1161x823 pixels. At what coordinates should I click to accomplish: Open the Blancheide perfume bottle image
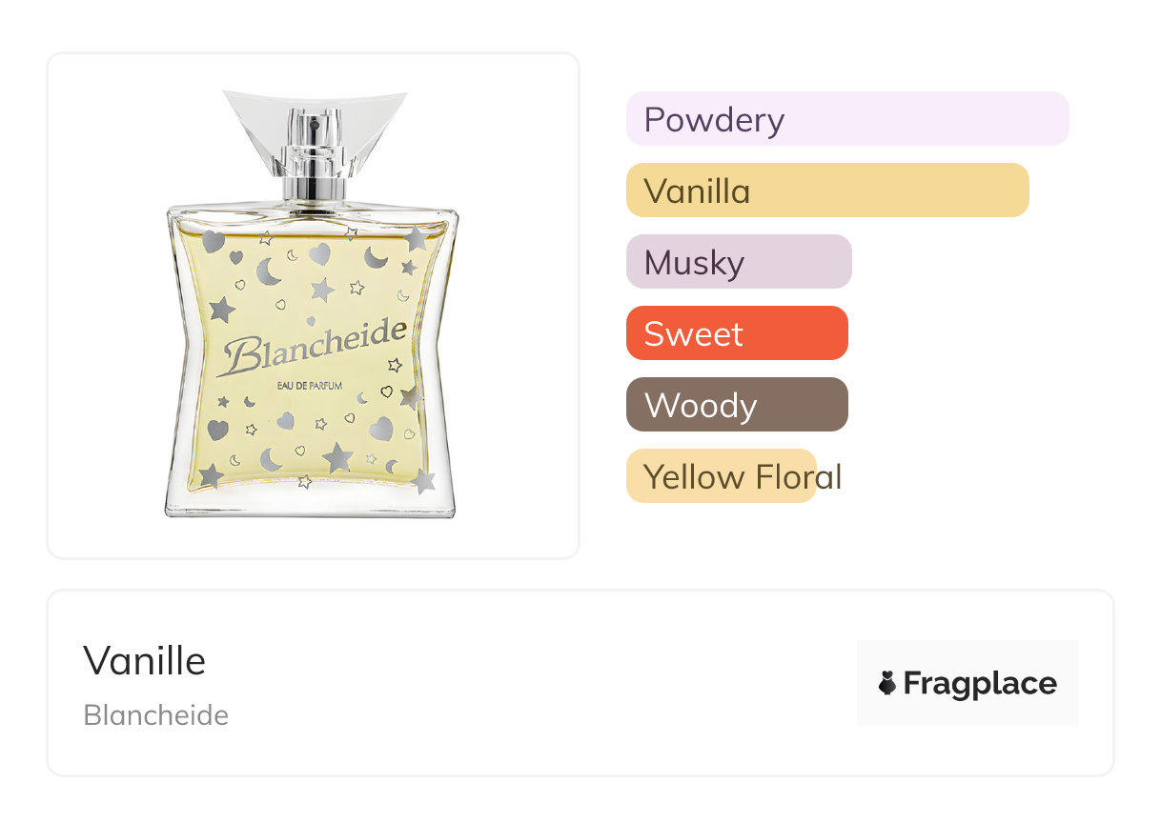[313, 305]
